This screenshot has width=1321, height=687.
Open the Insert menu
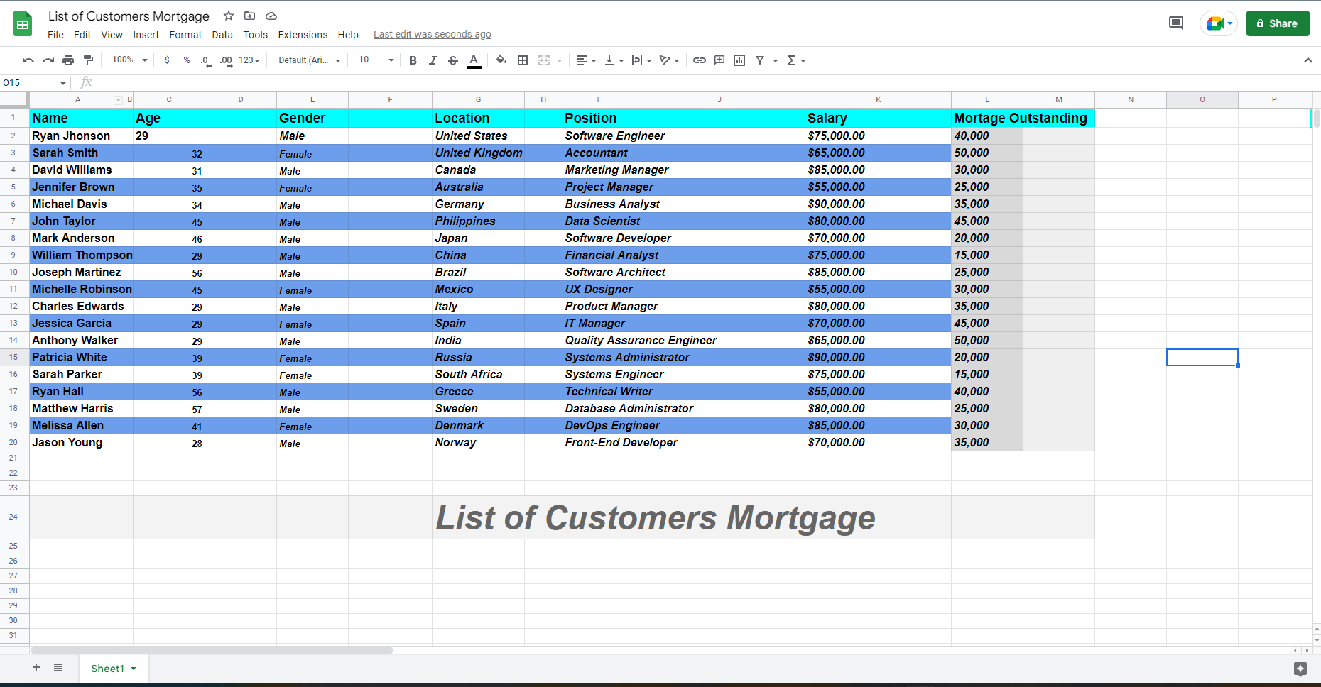pyautogui.click(x=146, y=35)
